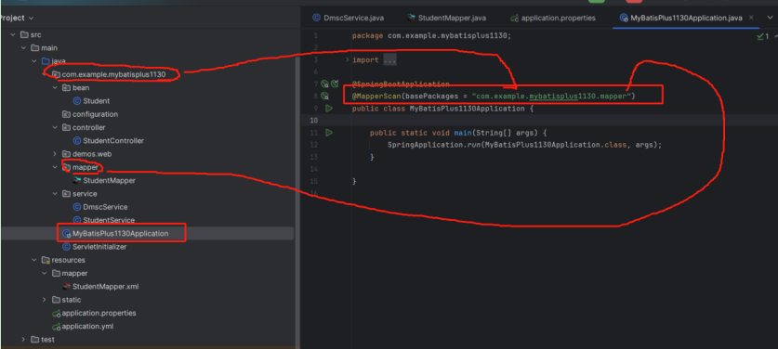Click the run gutter icon beside the class declaration

328,108
